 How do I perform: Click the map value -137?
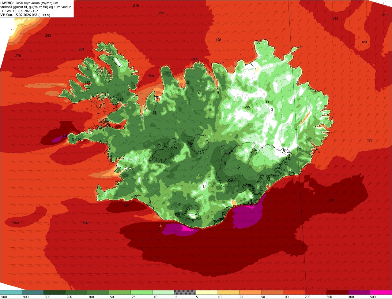120,100
